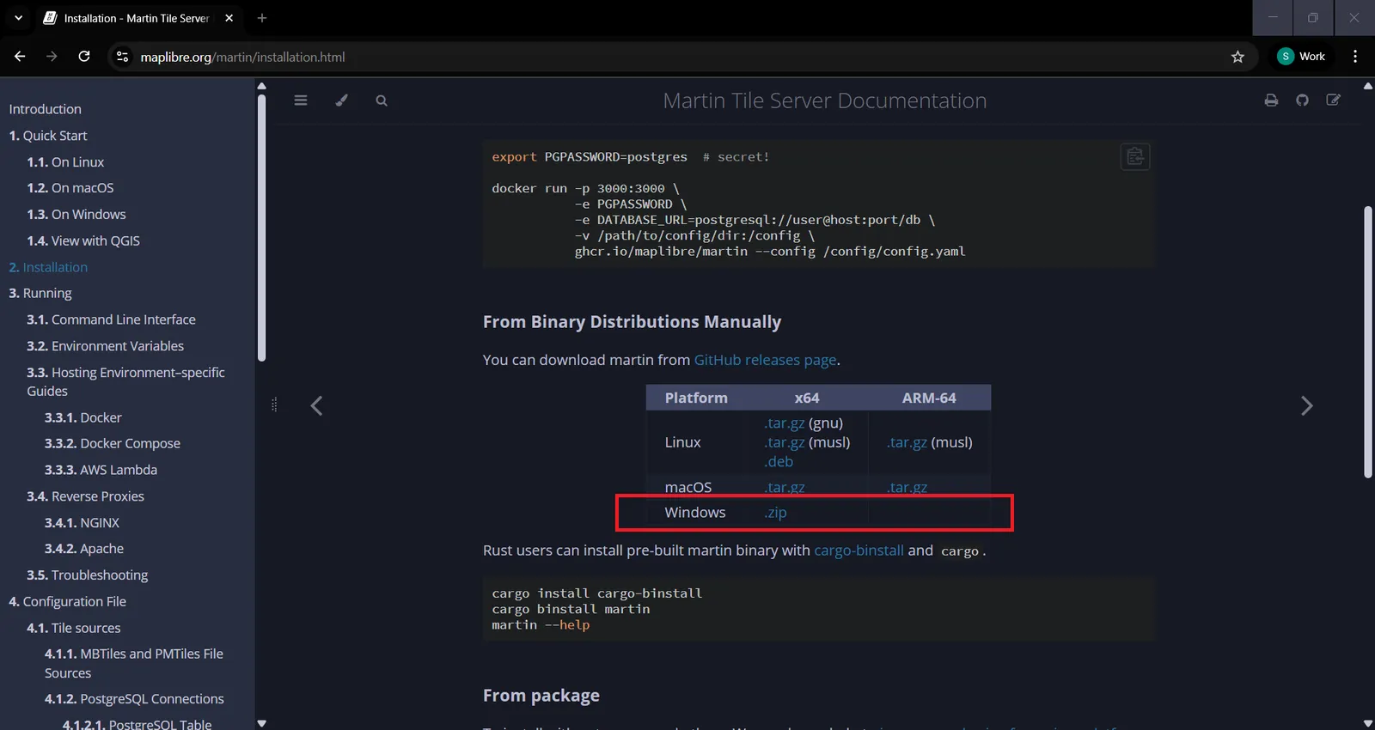Open 3.2. Environment Variables
Screen dimensions: 1375x730
(105, 346)
